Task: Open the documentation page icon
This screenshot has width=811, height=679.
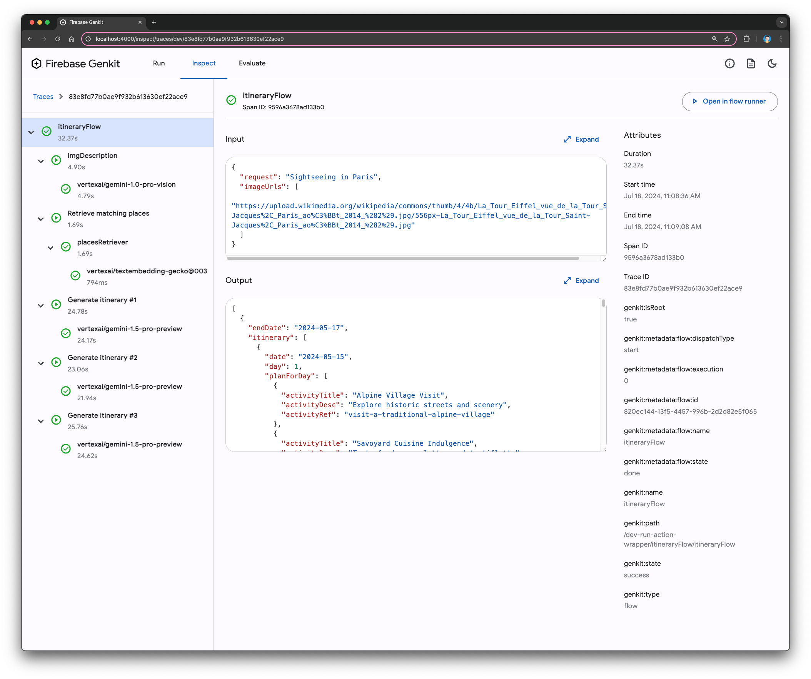Action: [x=751, y=64]
